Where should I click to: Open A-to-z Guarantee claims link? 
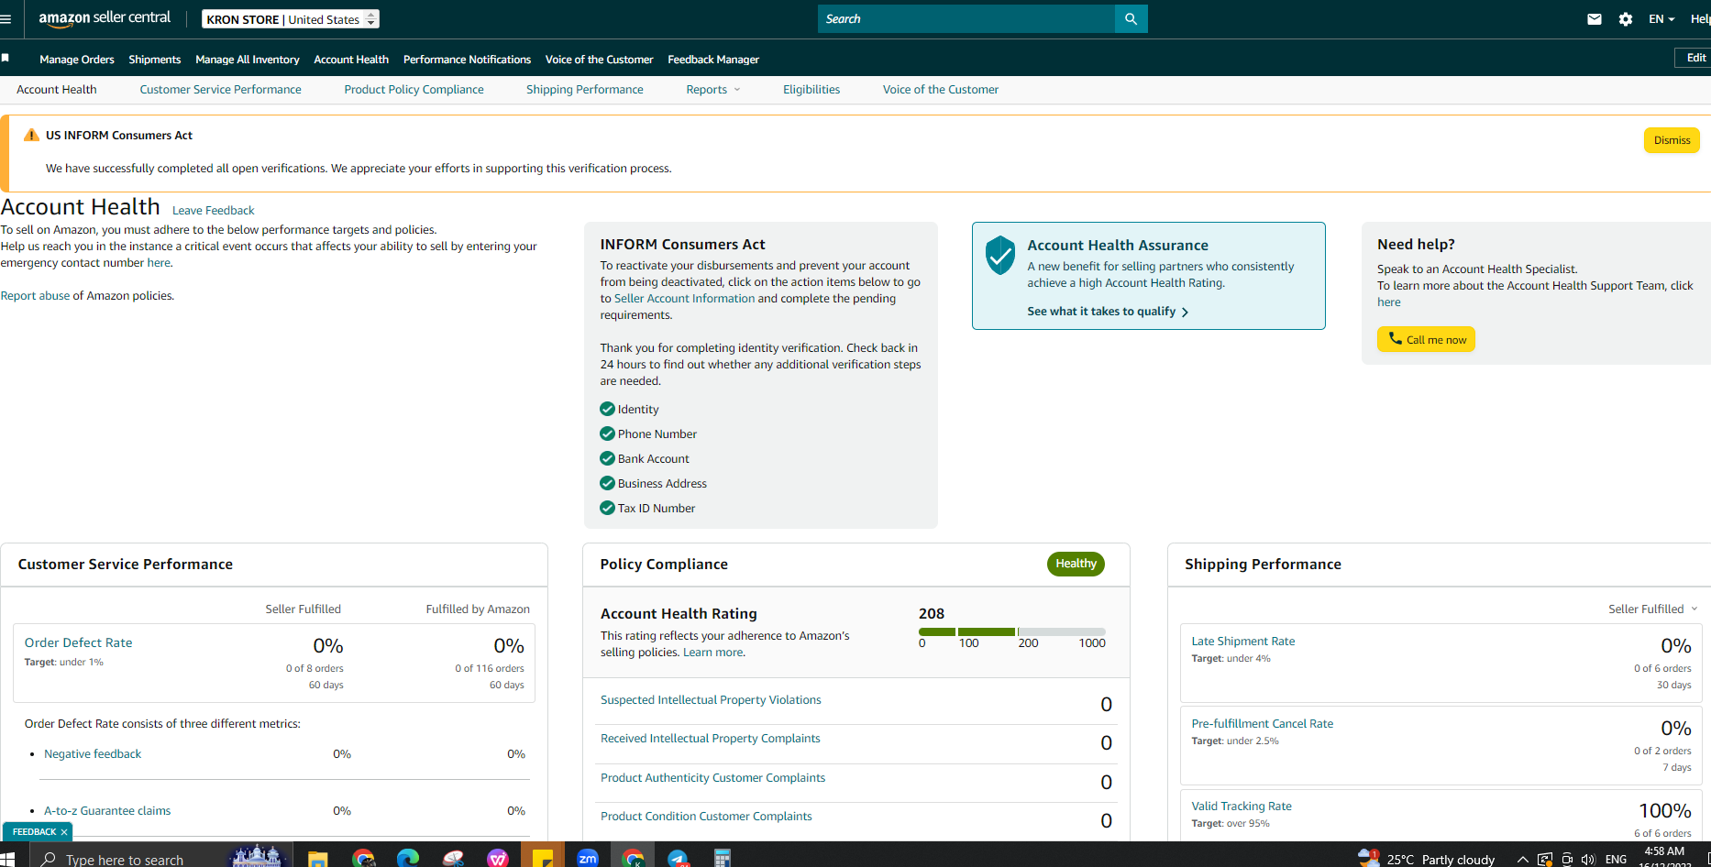point(107,811)
